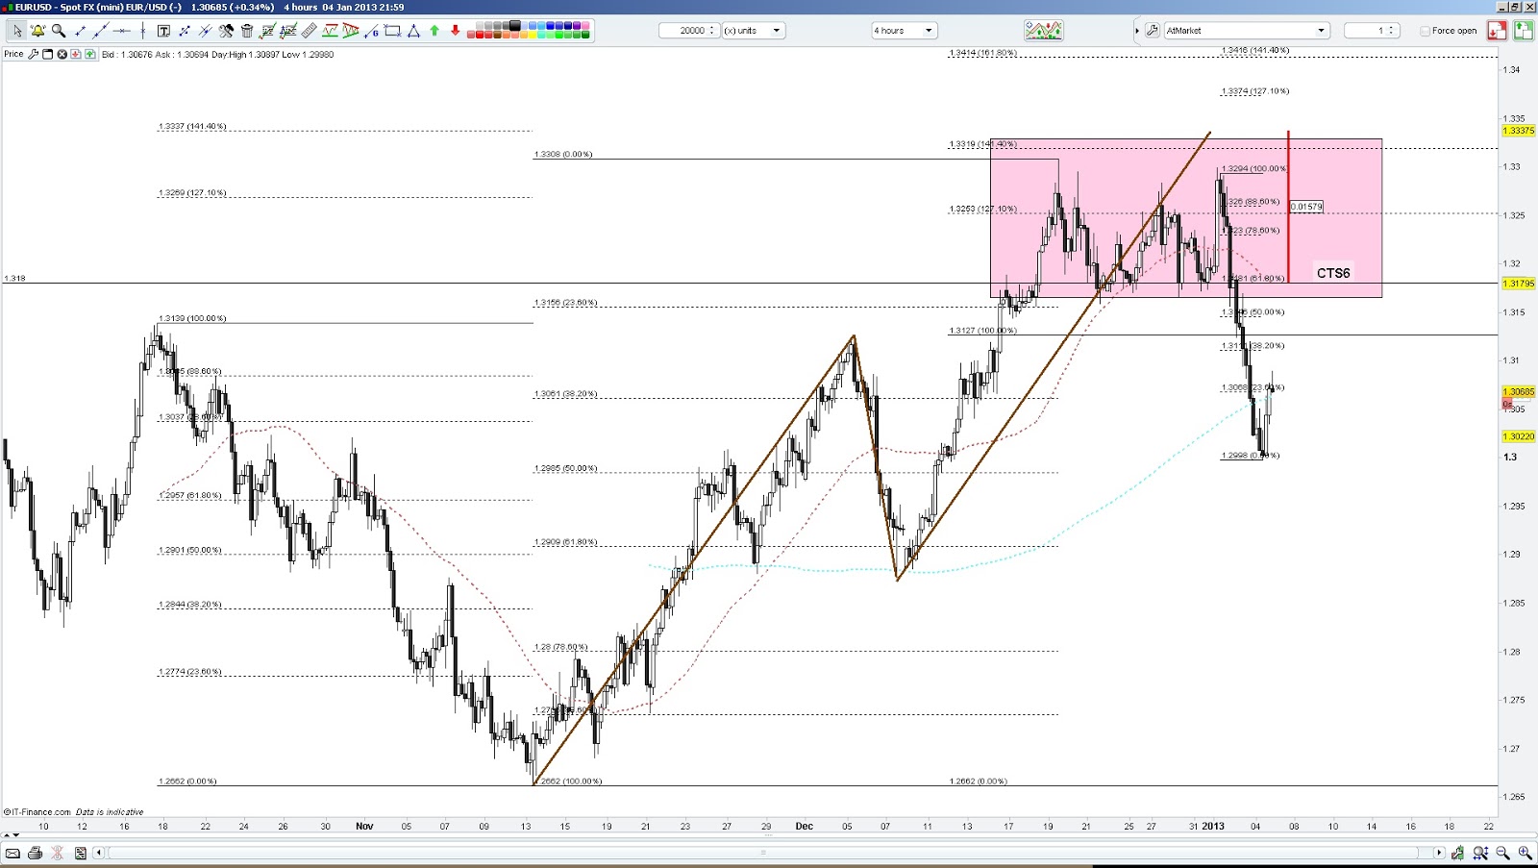Click the scrollbar left arrow
Screen dimensions: 1538x868
(98, 853)
